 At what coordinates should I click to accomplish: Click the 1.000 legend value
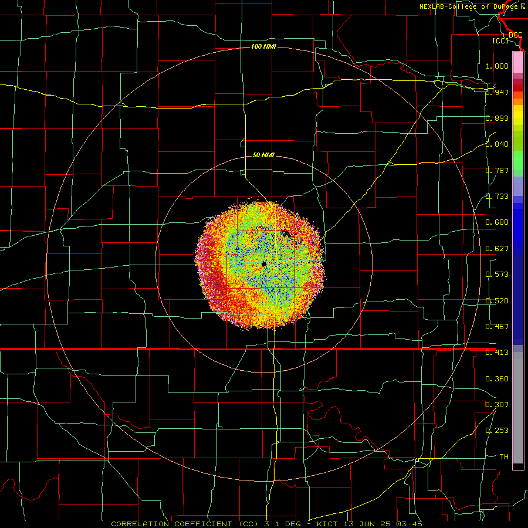(497, 66)
